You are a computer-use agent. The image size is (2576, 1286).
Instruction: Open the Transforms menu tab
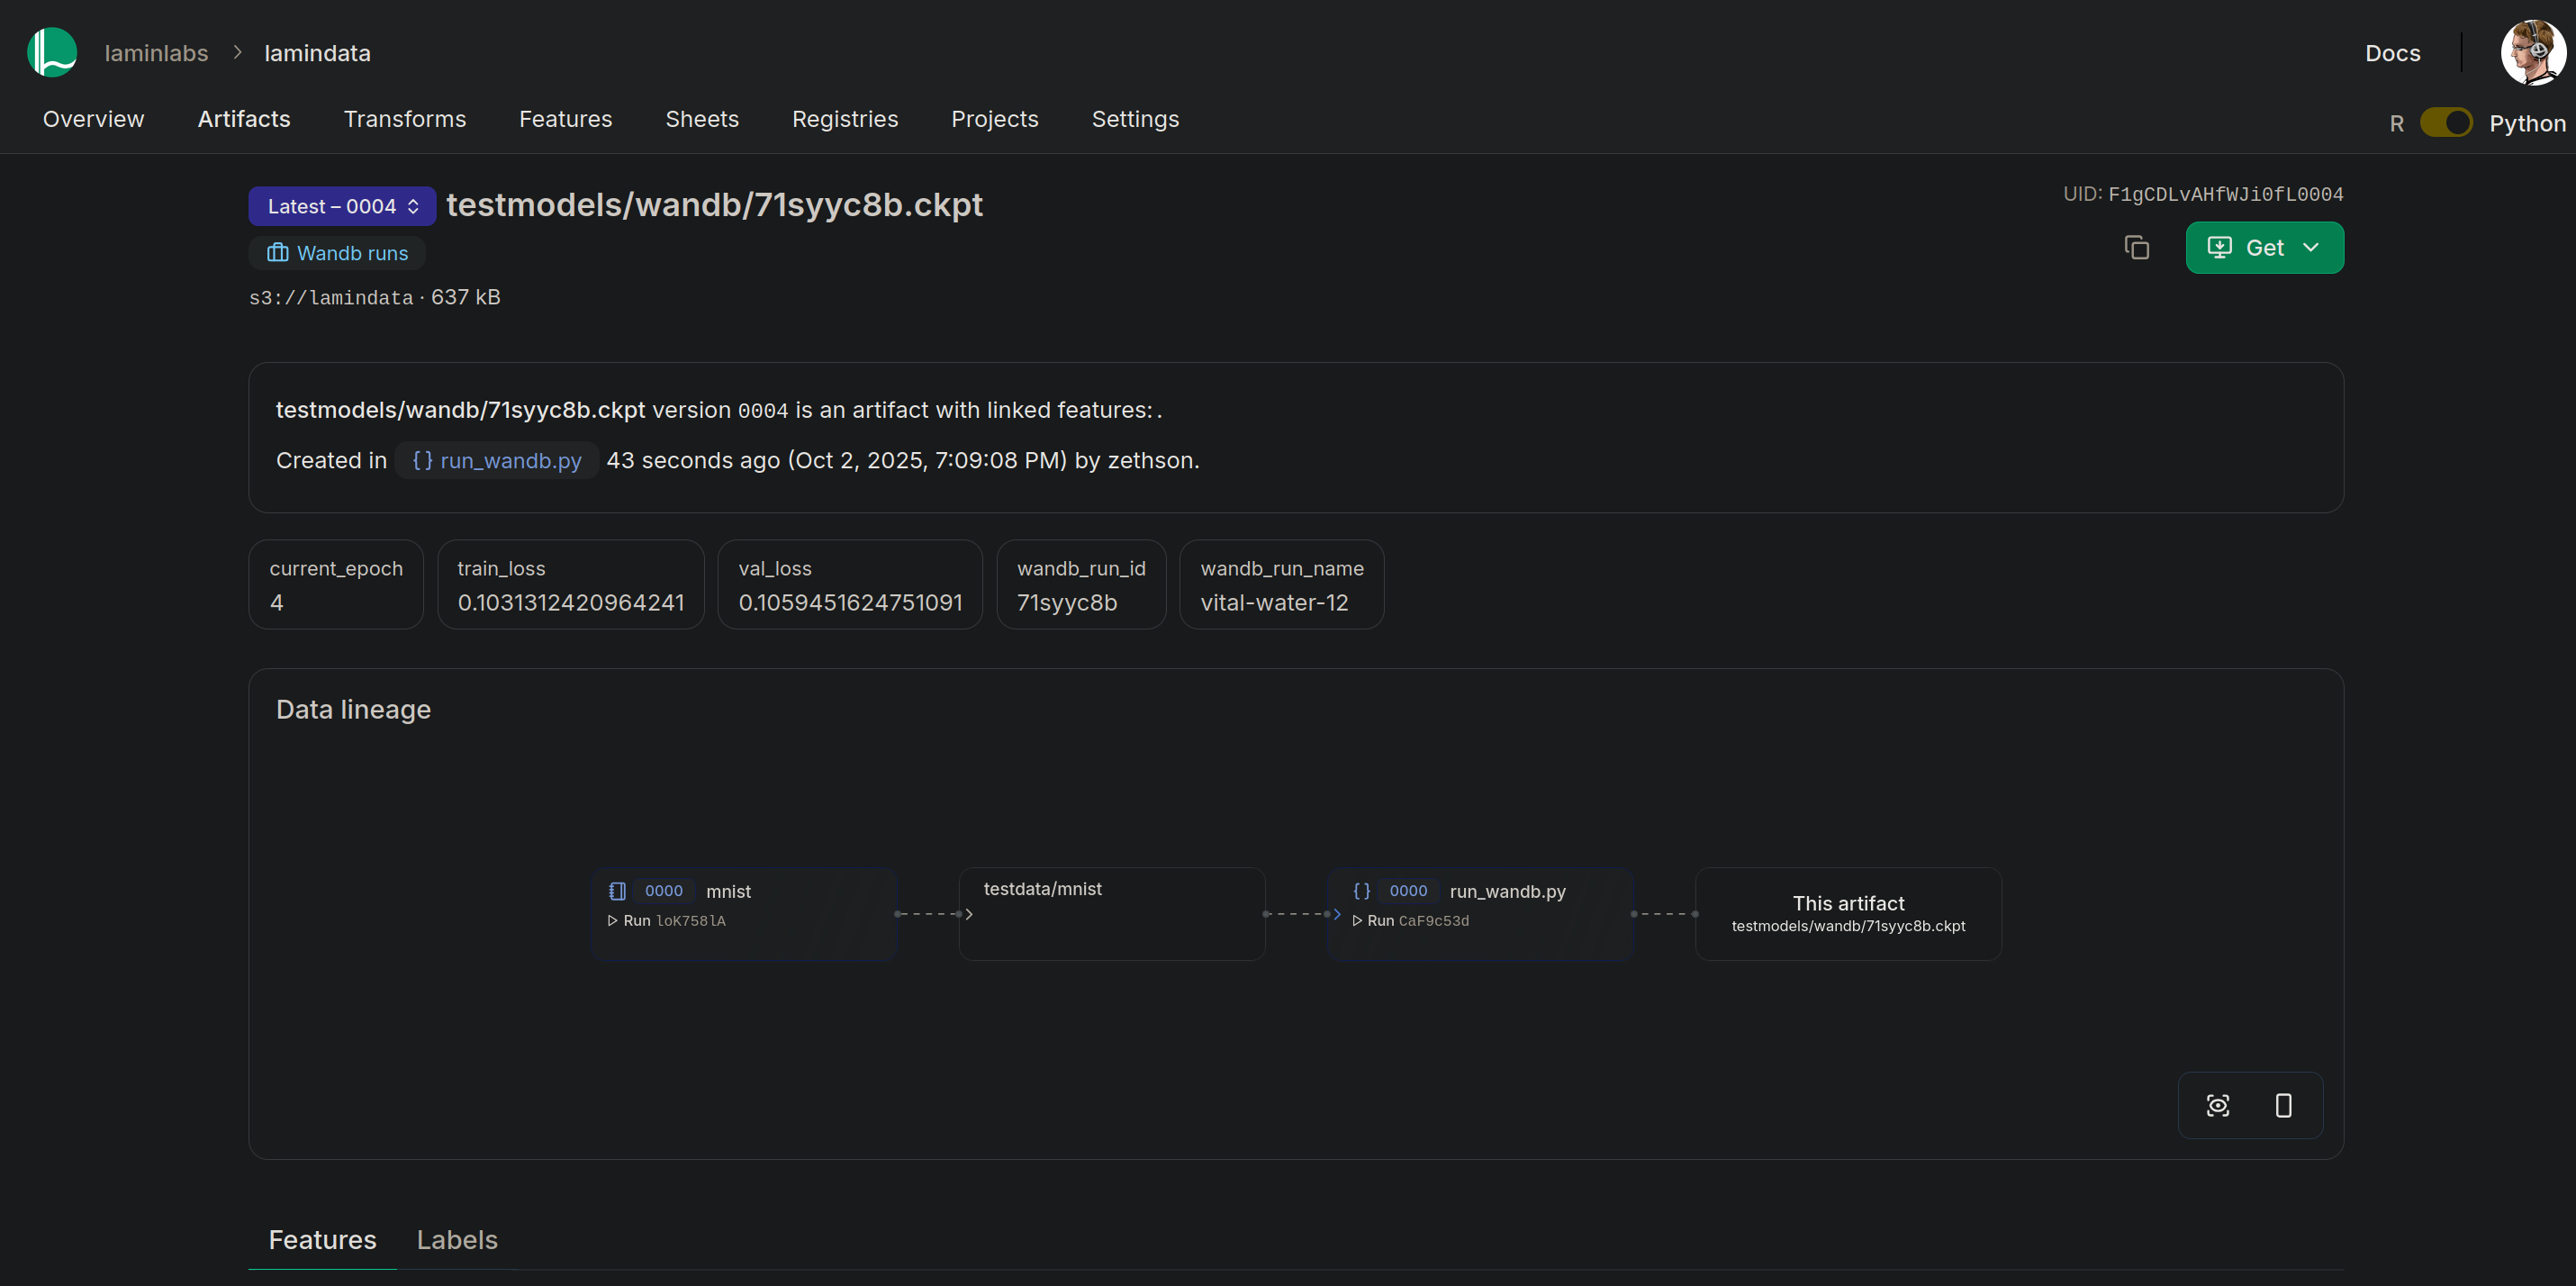coord(404,119)
